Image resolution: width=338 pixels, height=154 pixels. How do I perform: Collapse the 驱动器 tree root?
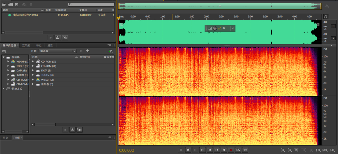pos(3,57)
